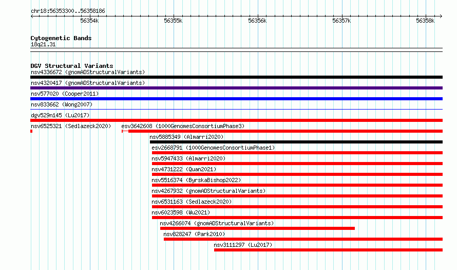Open nsv828247 (Park2010) label
The image size is (457, 270).
pyautogui.click(x=194, y=234)
